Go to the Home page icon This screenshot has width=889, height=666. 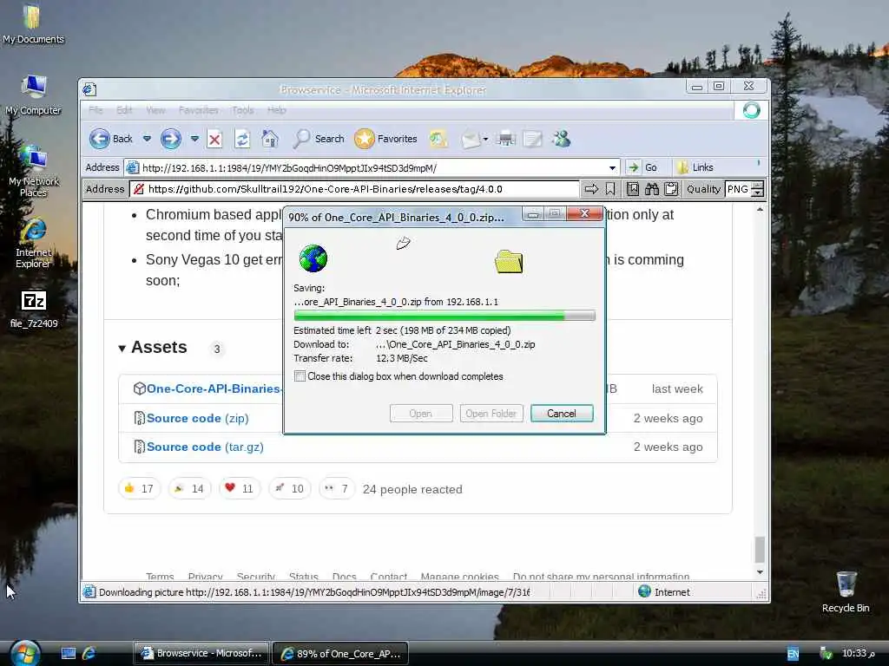coord(270,139)
